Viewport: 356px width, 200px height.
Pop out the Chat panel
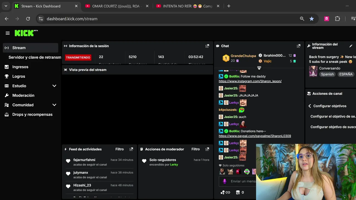(298, 46)
